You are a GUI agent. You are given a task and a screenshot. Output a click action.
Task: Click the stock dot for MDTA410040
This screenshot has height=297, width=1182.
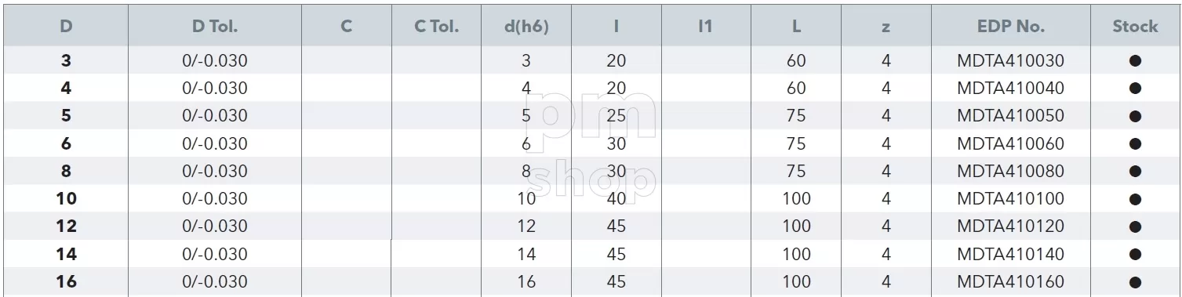point(1135,89)
